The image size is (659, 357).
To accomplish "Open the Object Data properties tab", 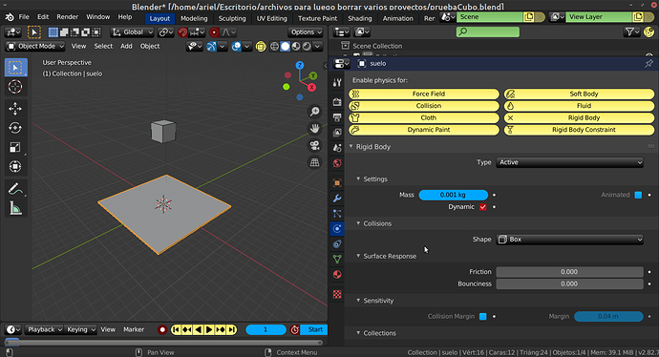I will [x=337, y=259].
